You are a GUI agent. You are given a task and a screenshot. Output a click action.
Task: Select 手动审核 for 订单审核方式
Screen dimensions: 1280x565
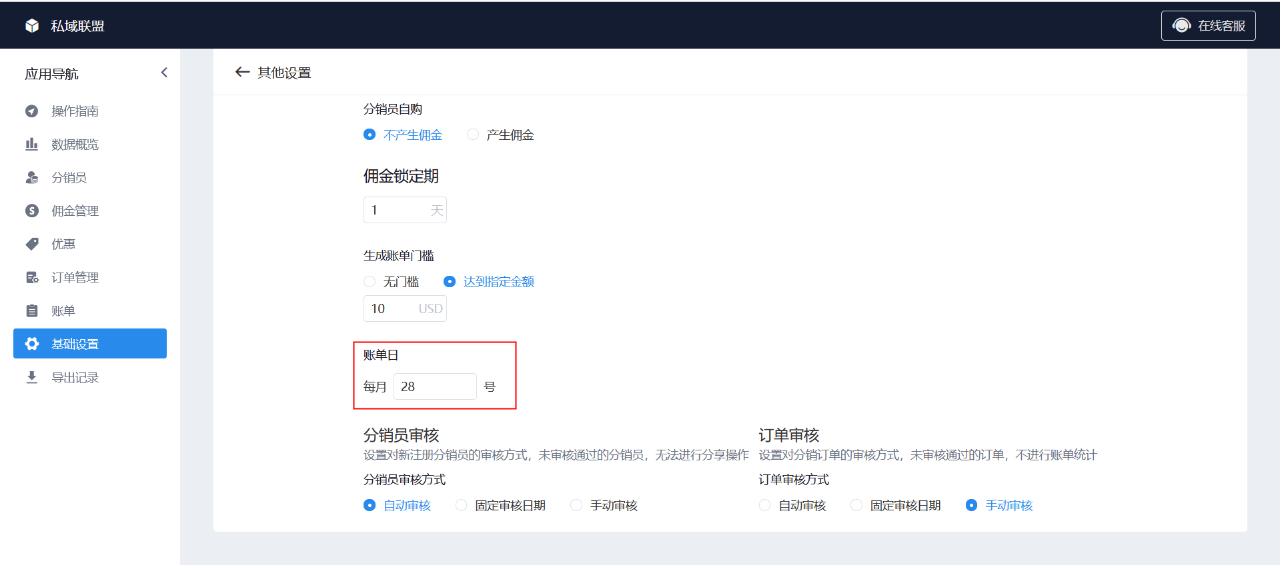pyautogui.click(x=1000, y=506)
